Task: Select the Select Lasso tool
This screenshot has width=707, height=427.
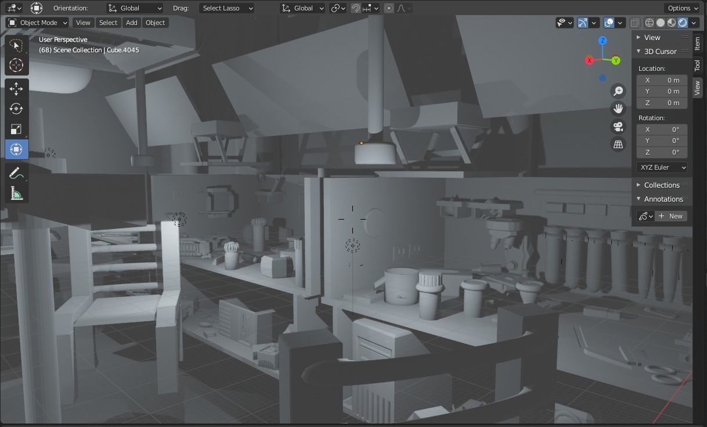Action: [x=16, y=45]
